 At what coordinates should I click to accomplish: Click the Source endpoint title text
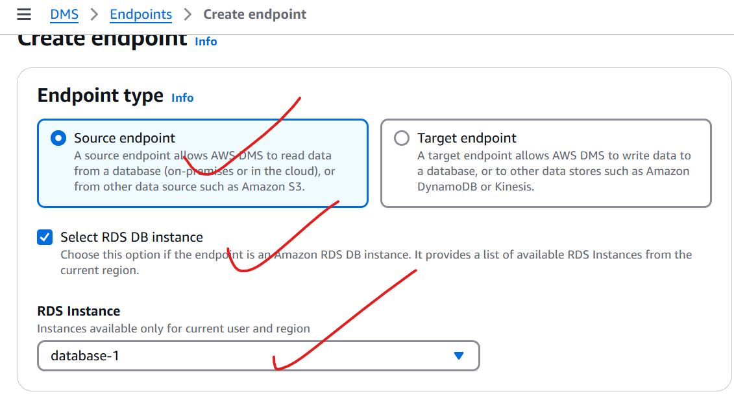pos(125,138)
